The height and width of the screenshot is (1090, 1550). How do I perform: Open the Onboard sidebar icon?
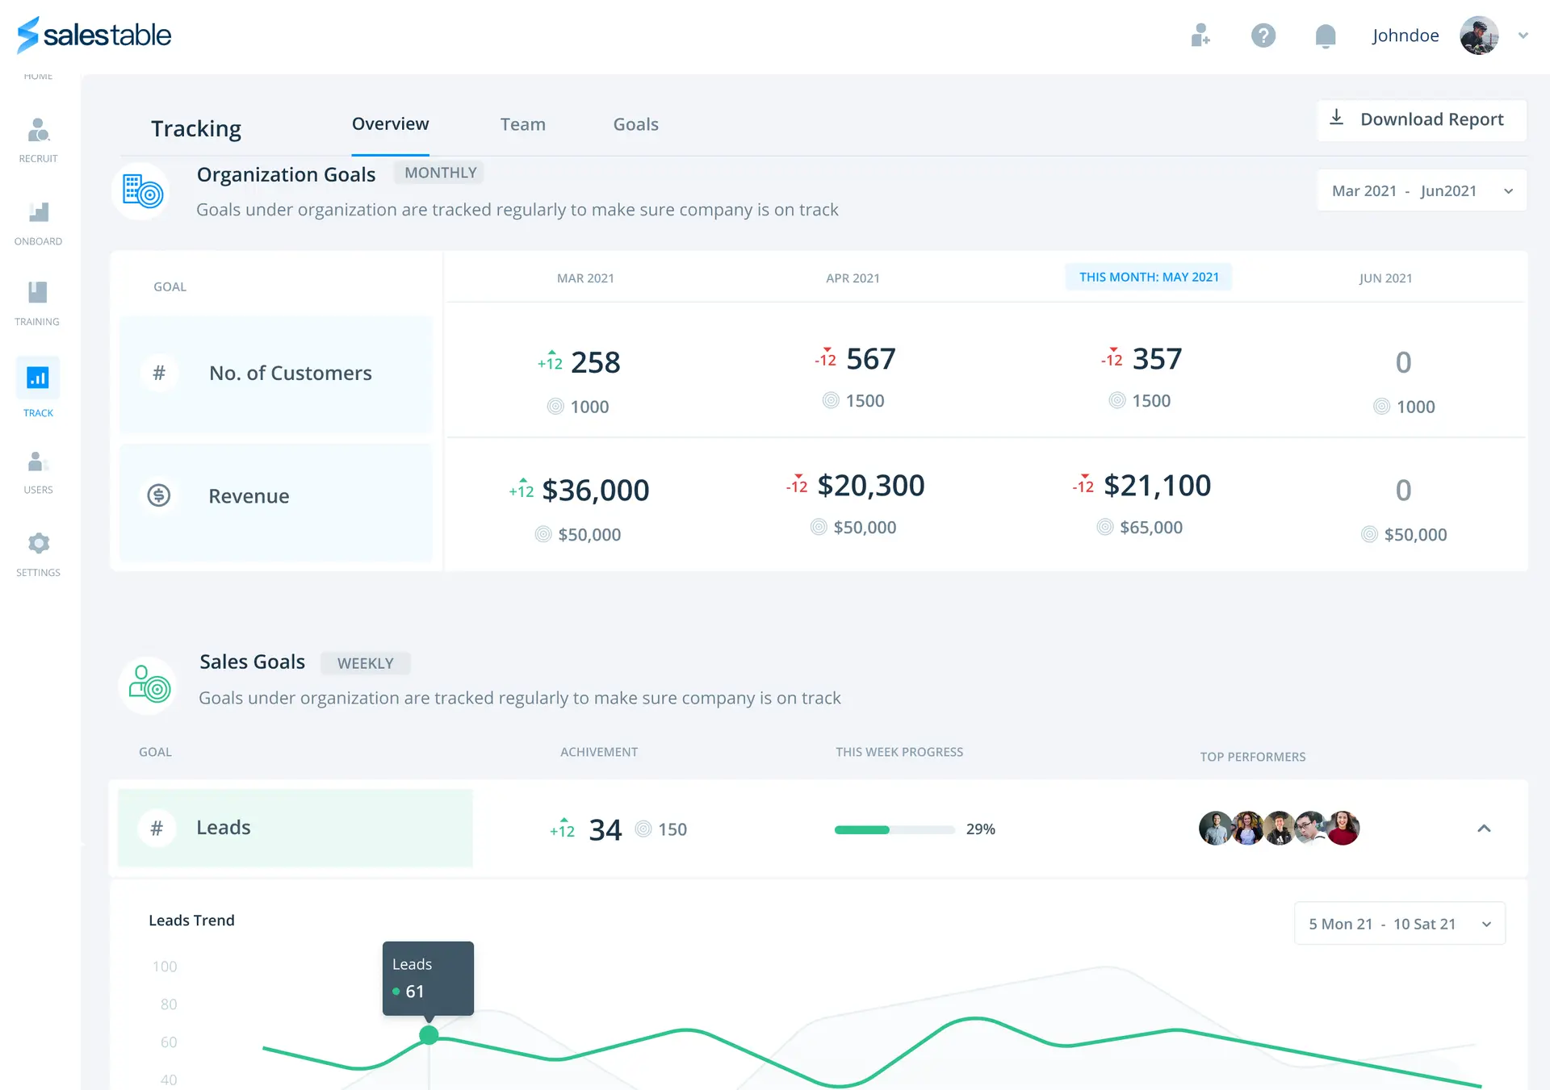(38, 212)
